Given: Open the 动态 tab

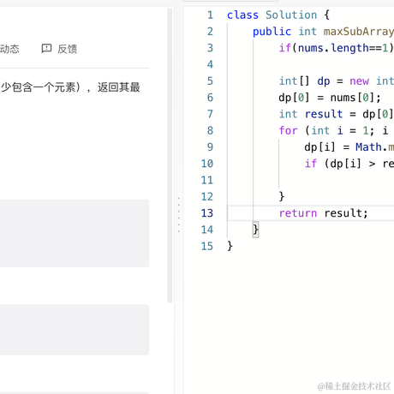Looking at the screenshot, I should point(9,49).
